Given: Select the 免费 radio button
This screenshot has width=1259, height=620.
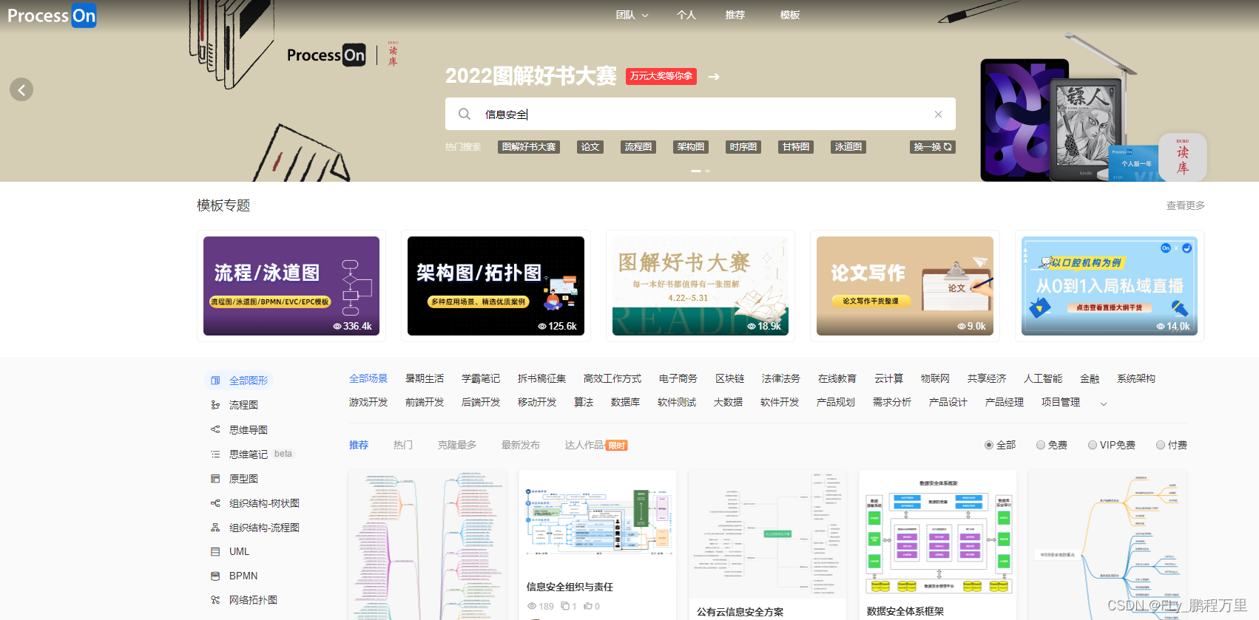Looking at the screenshot, I should pos(1041,445).
